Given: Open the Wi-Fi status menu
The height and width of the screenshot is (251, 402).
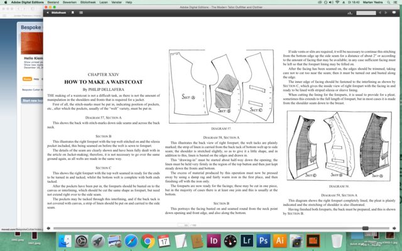Looking at the screenshot, I should tap(337, 3).
